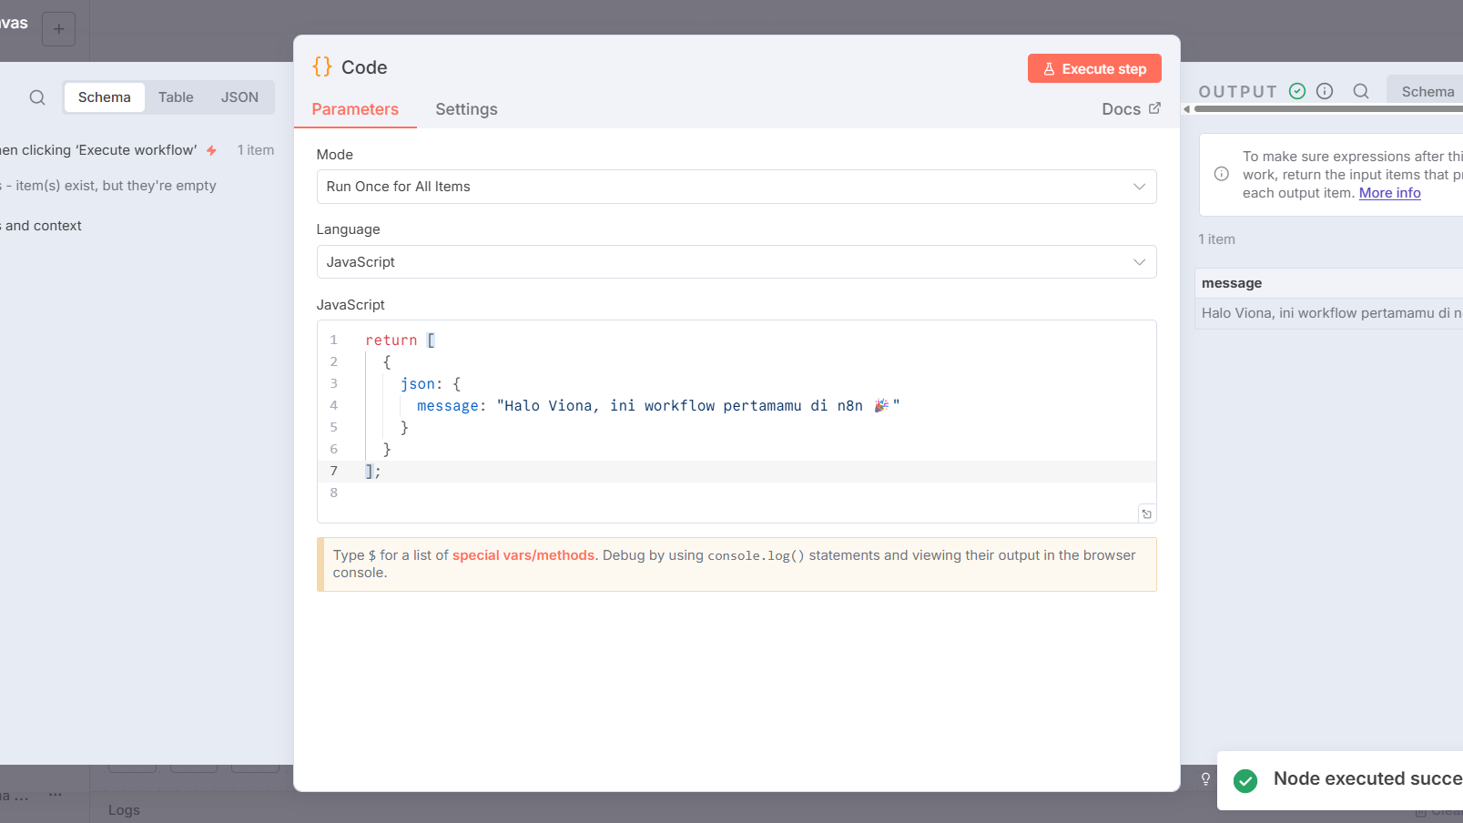
Task: Select Schema view in input panel
Action: [x=105, y=97]
